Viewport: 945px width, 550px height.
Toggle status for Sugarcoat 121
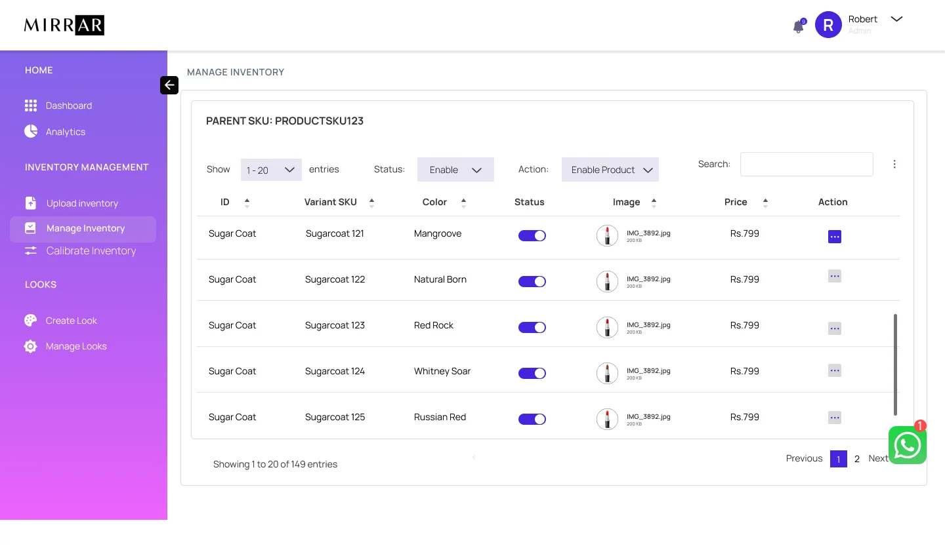coord(532,235)
